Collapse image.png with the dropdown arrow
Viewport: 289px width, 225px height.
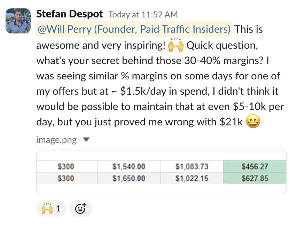[x=87, y=140]
